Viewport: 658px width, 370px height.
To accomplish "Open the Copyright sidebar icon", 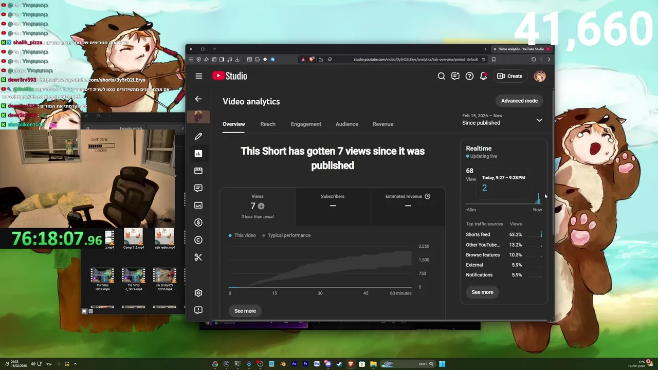I will click(x=198, y=240).
